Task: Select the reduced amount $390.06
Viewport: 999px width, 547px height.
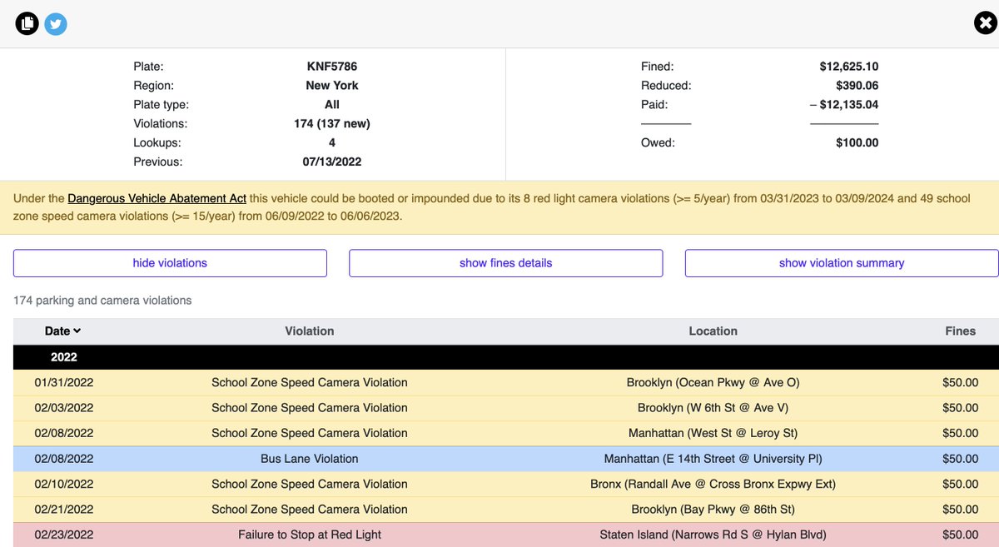Action: 857,86
